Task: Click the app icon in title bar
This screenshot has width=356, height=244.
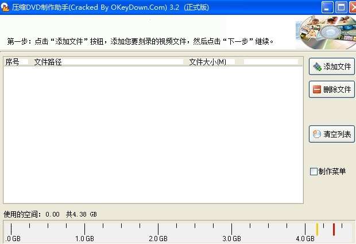Action: 5,7
